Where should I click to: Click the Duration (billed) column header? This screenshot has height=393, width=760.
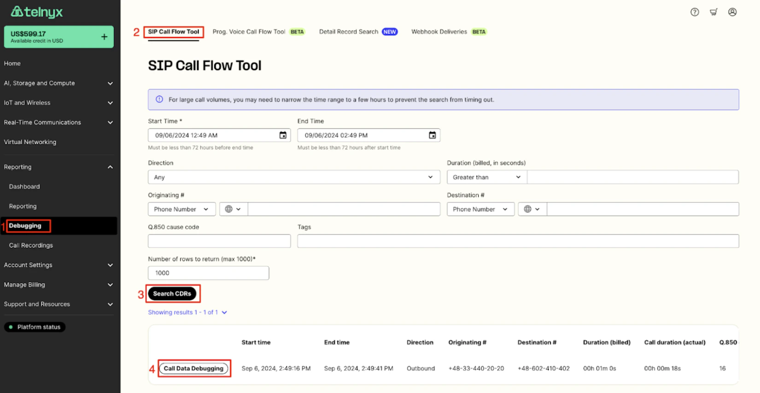pos(607,342)
